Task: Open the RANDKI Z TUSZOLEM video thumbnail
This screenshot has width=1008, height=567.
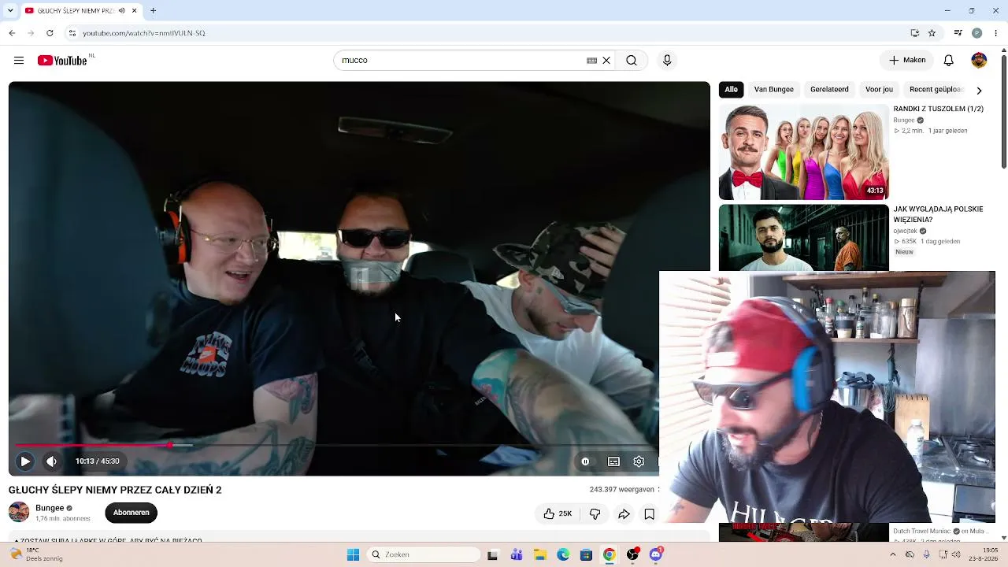Action: [x=804, y=152]
